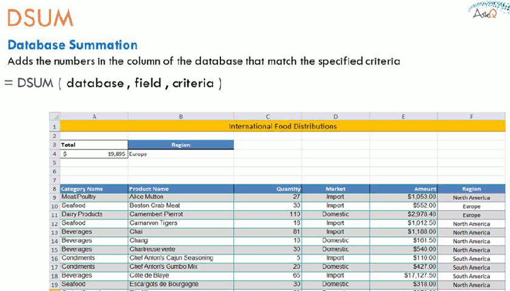Click the International Food Distributions title cell

[x=282, y=126]
